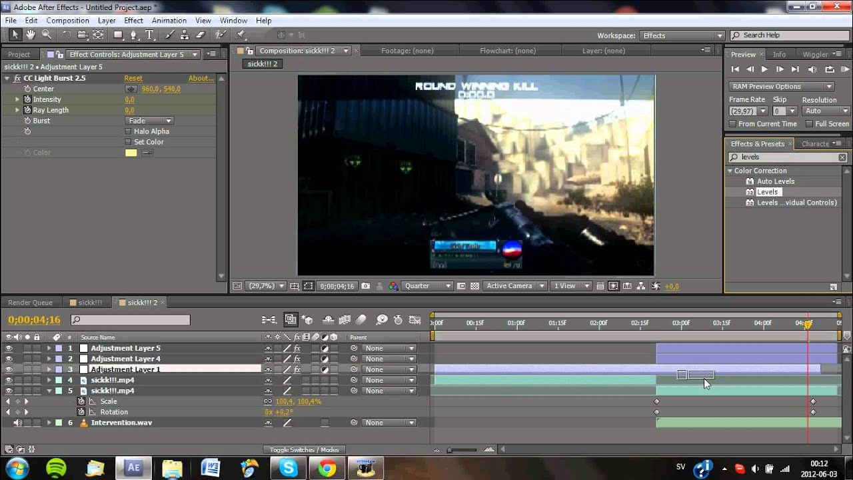Select the Pen tool

tap(134, 35)
